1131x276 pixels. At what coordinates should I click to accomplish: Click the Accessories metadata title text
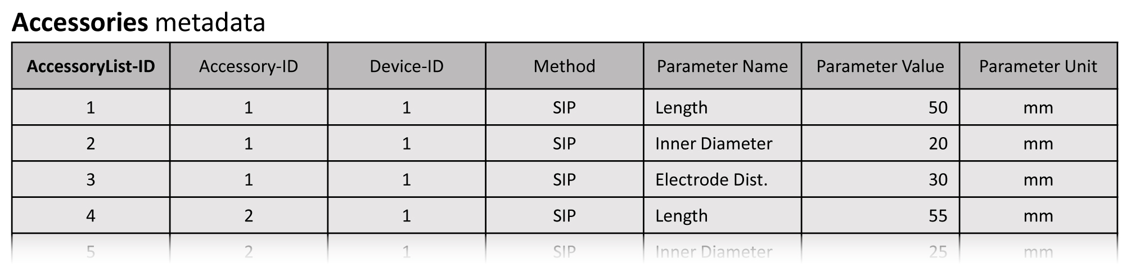click(138, 22)
